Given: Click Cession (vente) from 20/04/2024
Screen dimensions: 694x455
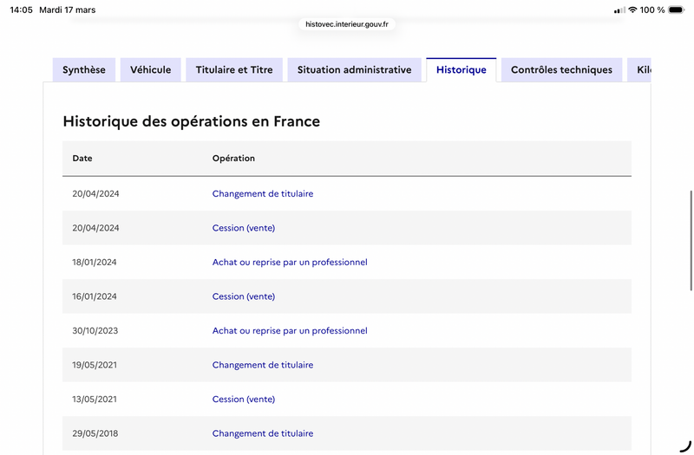Looking at the screenshot, I should coord(244,228).
